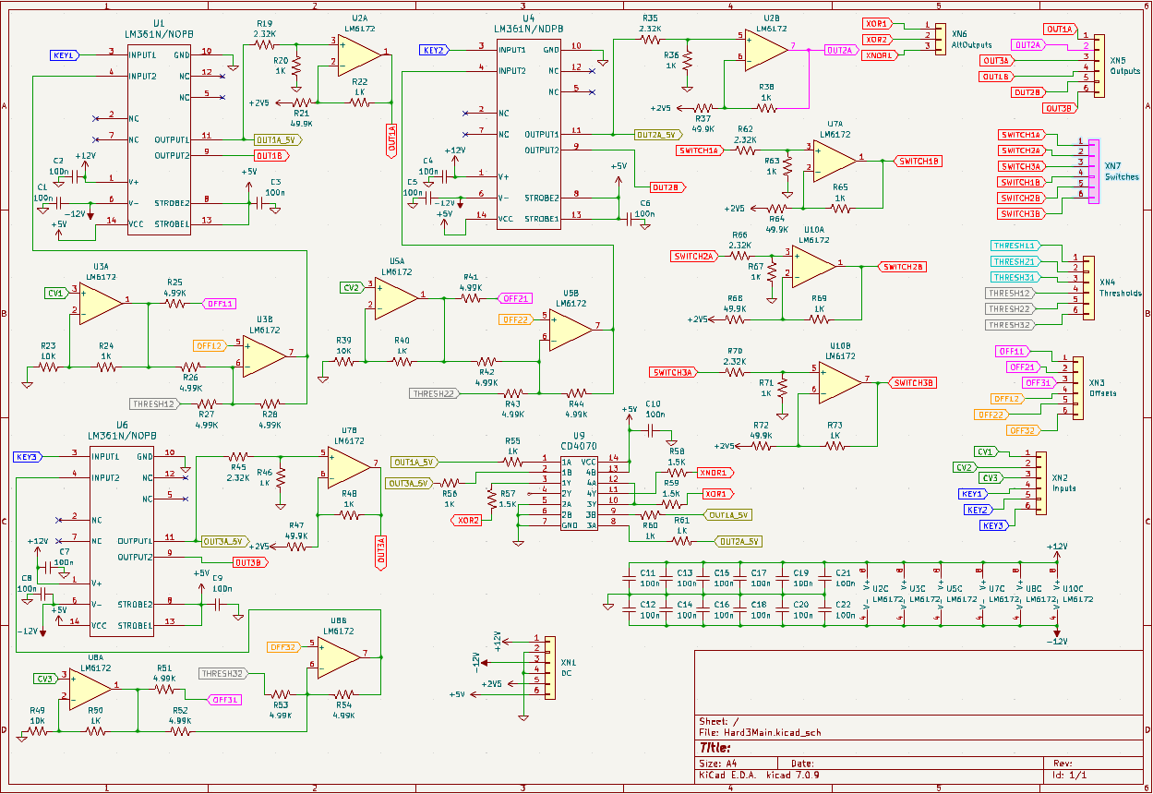This screenshot has height=794, width=1153.
Task: Click the Hard3Main.kicad_sch file name text
Action: [x=770, y=733]
